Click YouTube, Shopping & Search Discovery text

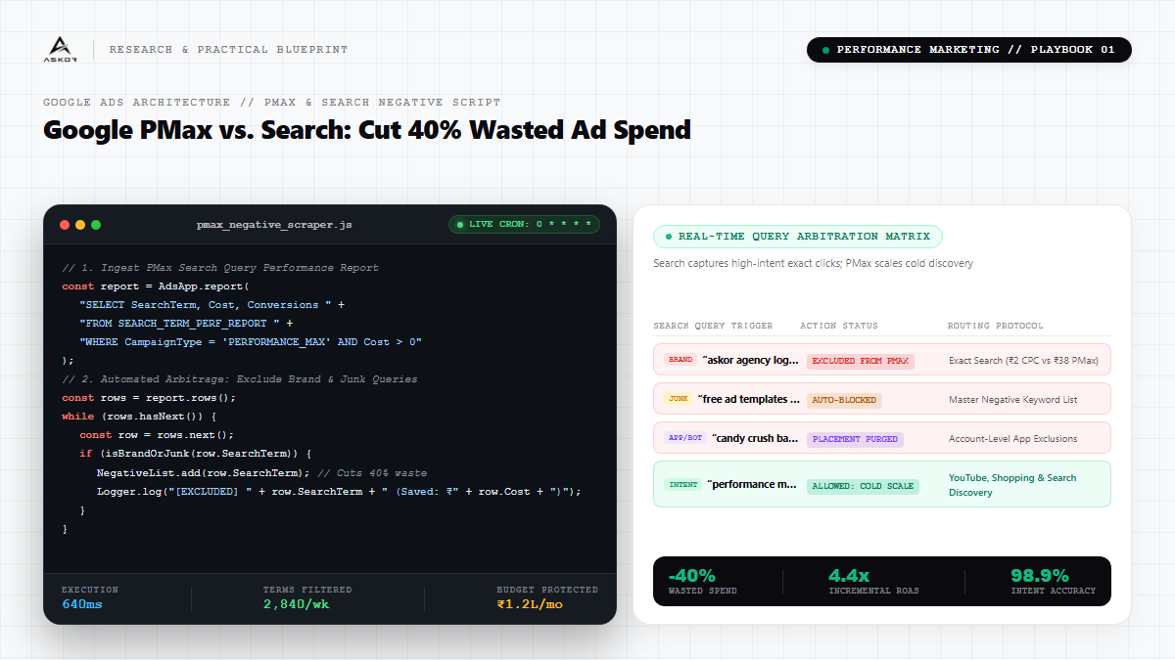click(1012, 485)
